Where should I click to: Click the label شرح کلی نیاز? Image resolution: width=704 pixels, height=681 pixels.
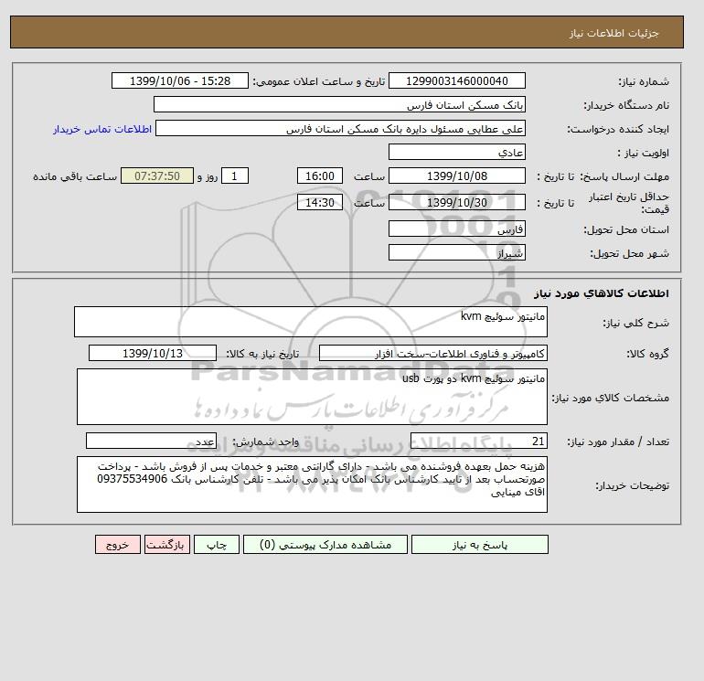click(x=635, y=323)
